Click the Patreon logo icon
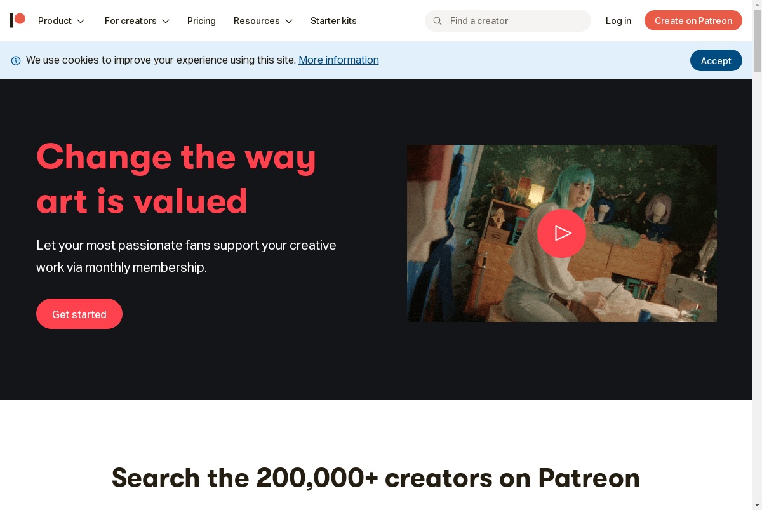762x510 pixels. click(18, 20)
